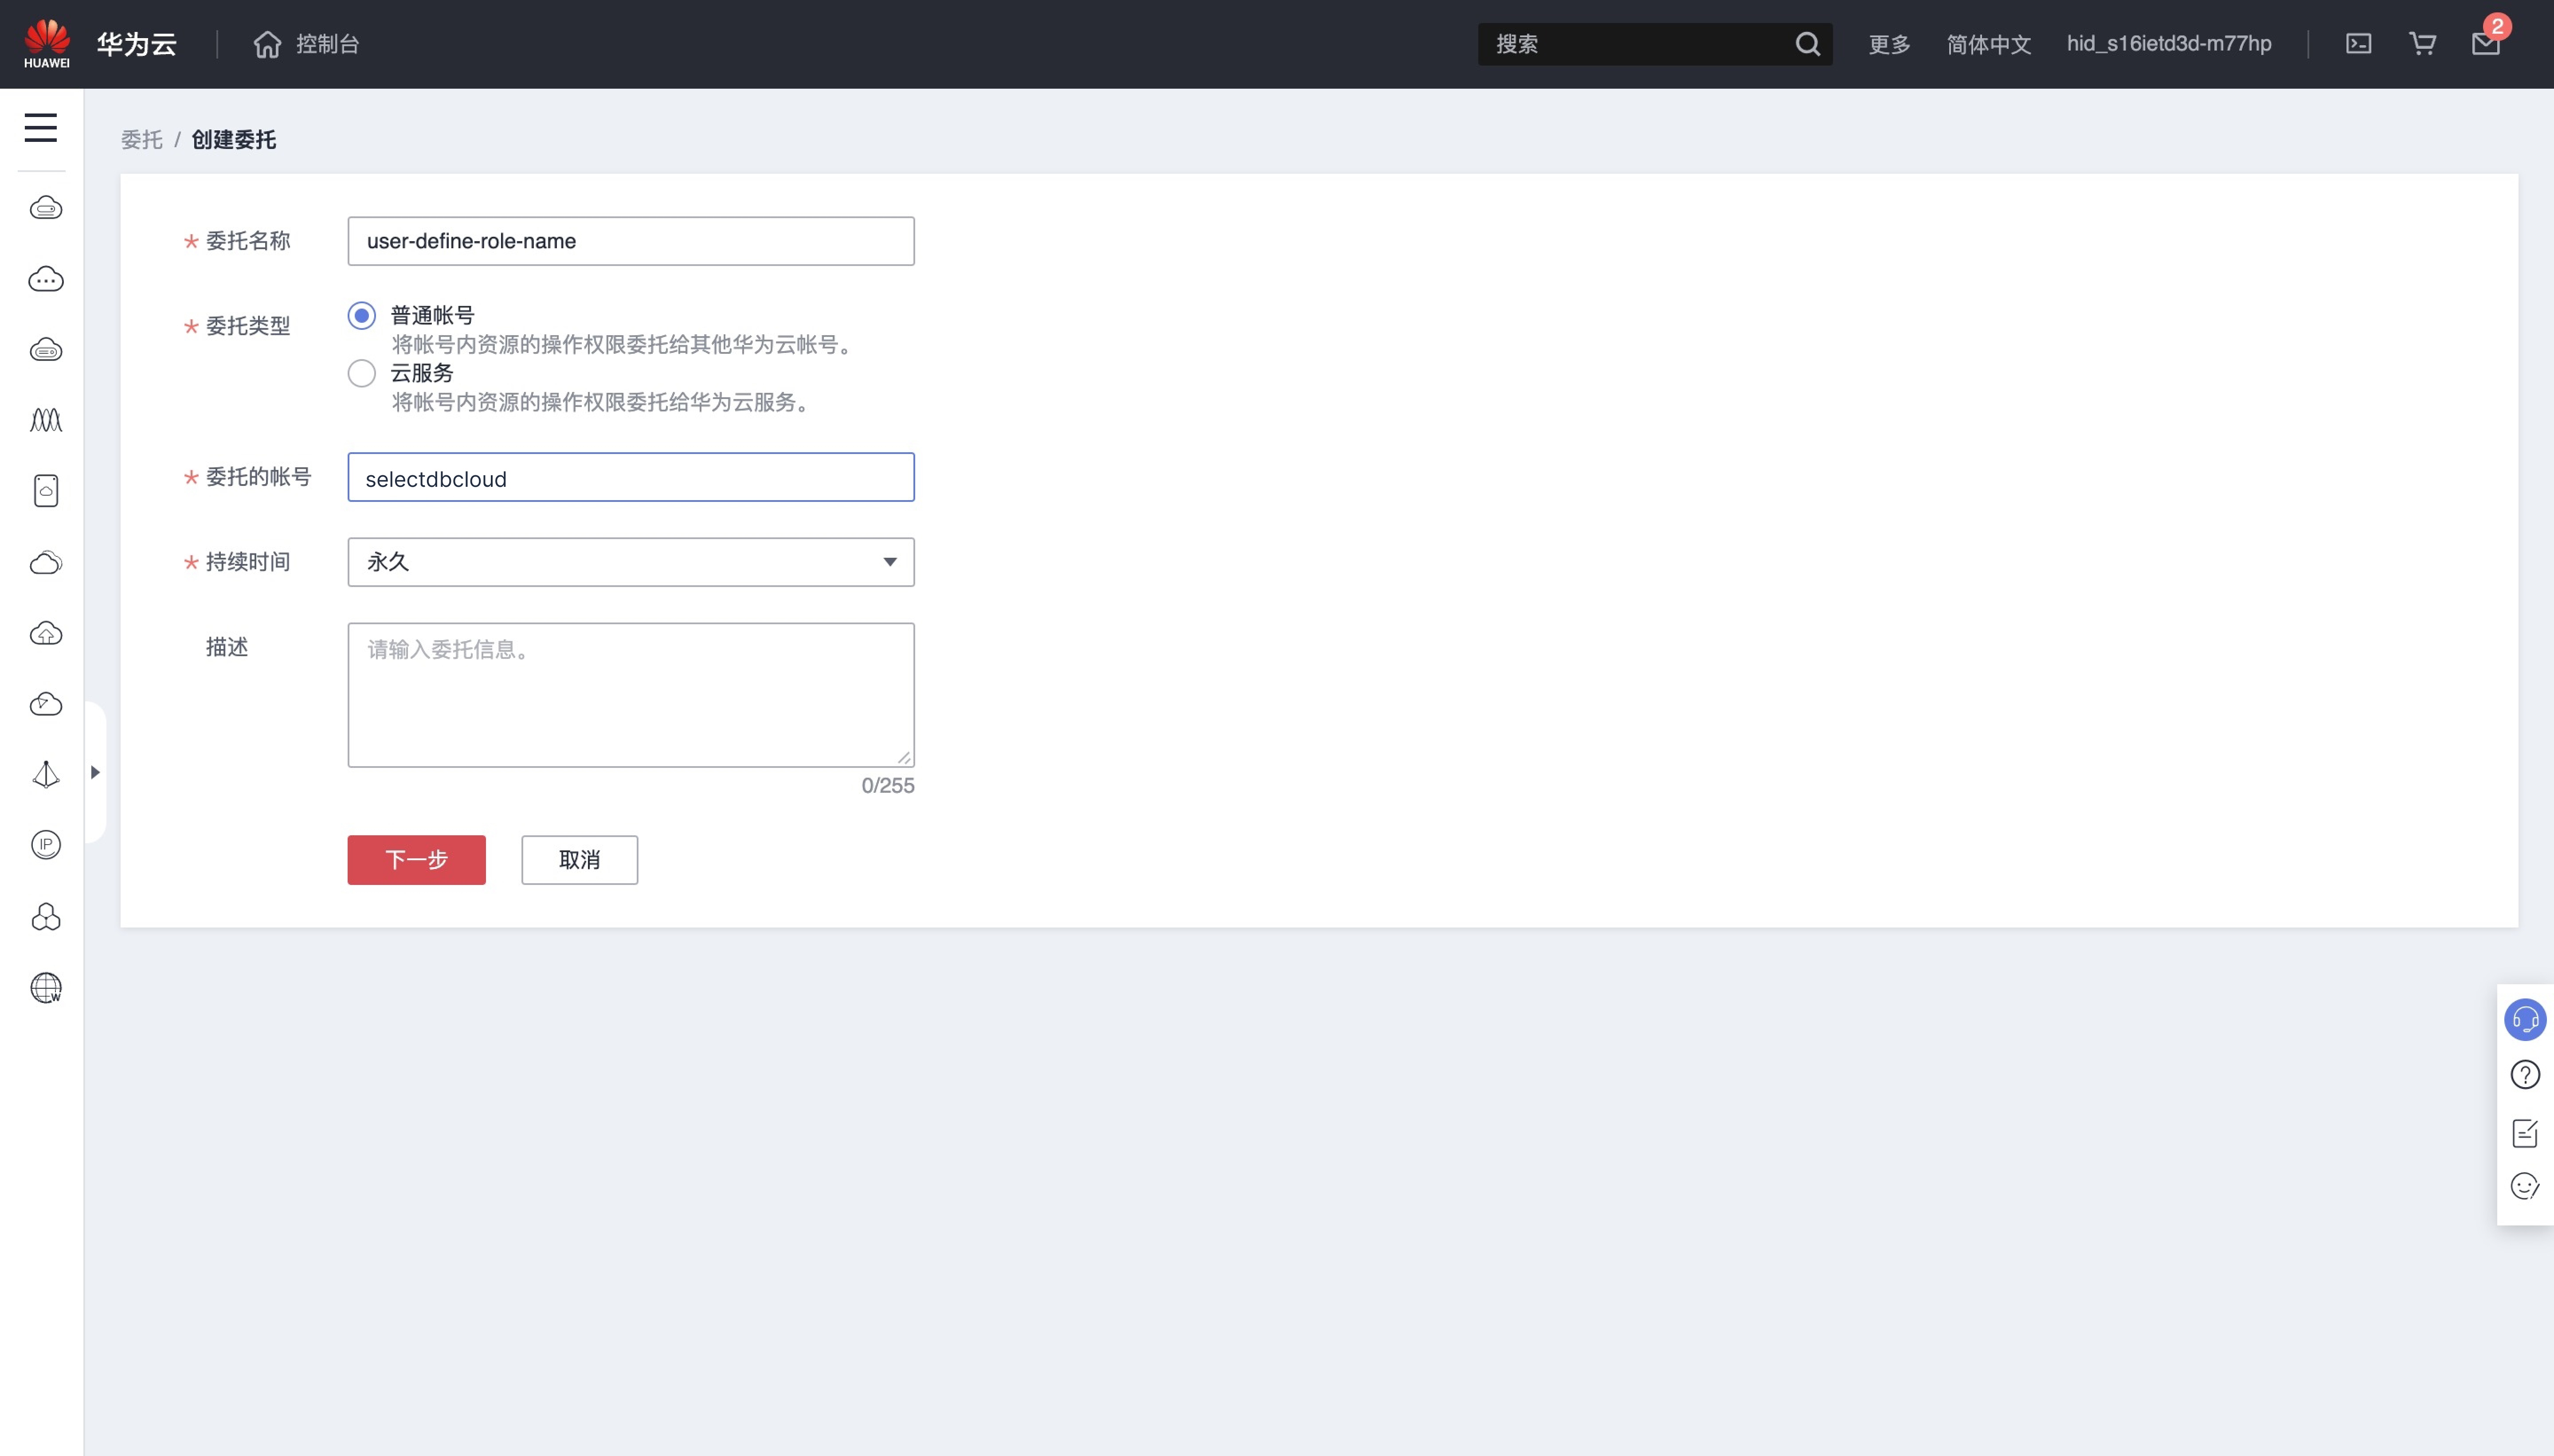2554x1456 pixels.
Task: Open the cloud upload sidebar icon
Action: [46, 633]
